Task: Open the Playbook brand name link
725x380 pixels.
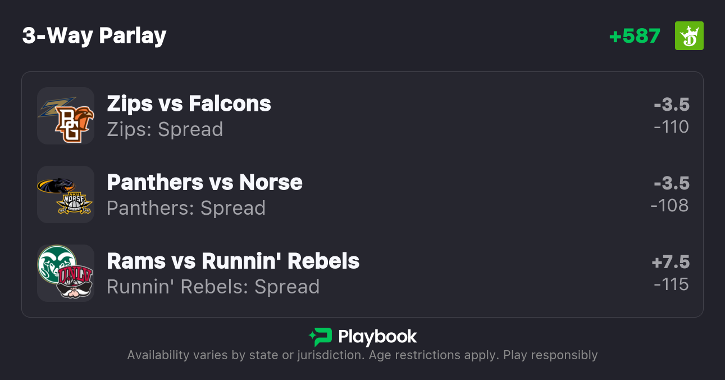Action: [x=377, y=337]
